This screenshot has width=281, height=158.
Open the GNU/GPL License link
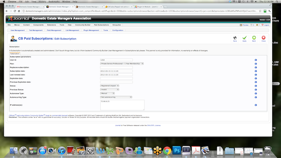154,125
